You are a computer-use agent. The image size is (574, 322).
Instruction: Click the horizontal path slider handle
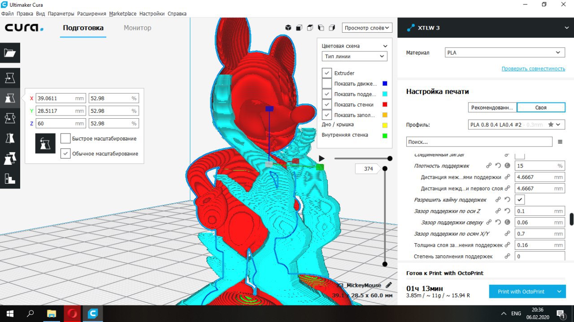(390, 158)
